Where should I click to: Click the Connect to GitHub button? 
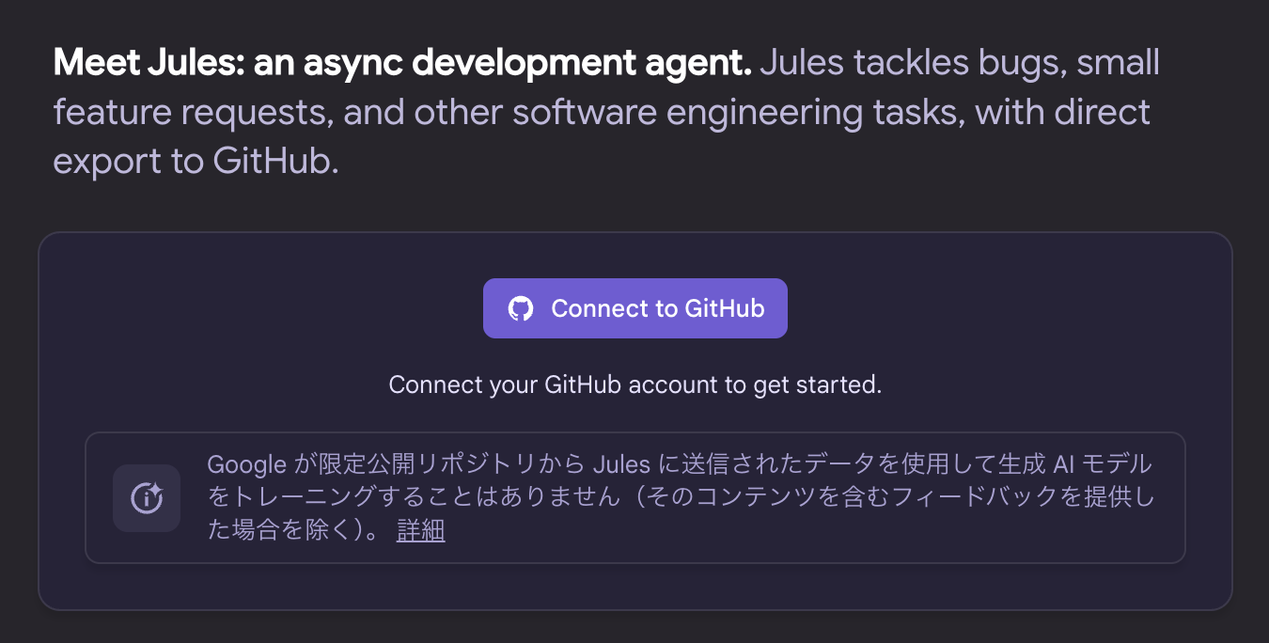pyautogui.click(x=635, y=308)
